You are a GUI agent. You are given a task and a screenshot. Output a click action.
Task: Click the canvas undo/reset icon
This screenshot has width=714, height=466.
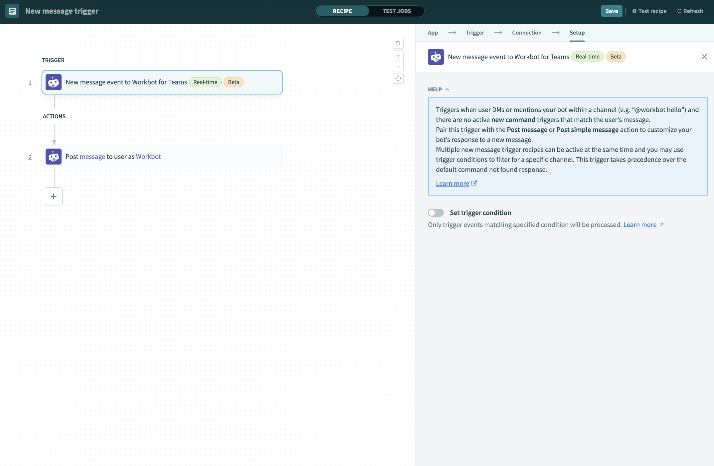(398, 43)
